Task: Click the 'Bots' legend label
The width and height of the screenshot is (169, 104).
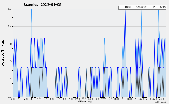Action: click(163, 7)
